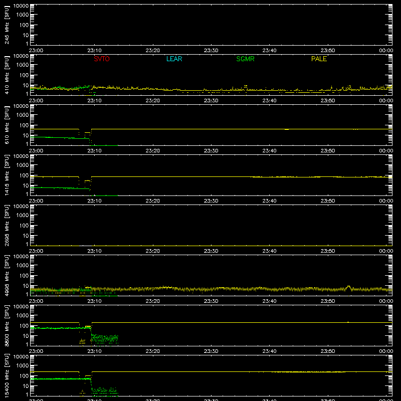The width and height of the screenshot is (401, 401).
Task: Click the 4995 MHz [SFU] axis label
Action: point(7,275)
